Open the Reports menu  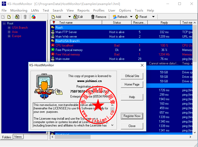(x=83, y=10)
